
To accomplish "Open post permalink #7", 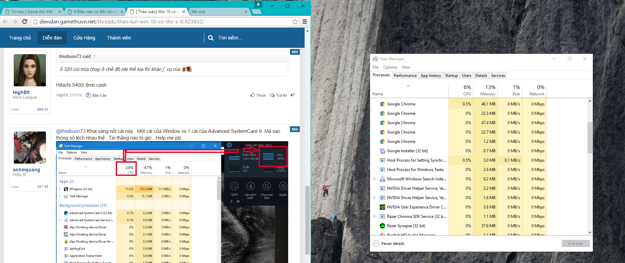I will 293,95.
